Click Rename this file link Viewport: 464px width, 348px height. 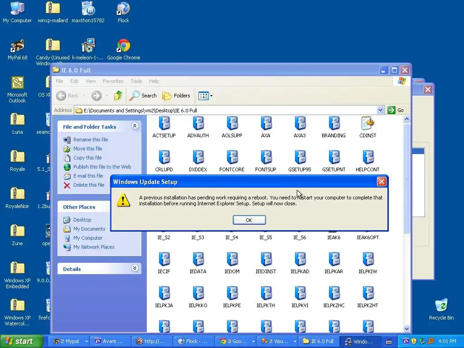point(91,140)
